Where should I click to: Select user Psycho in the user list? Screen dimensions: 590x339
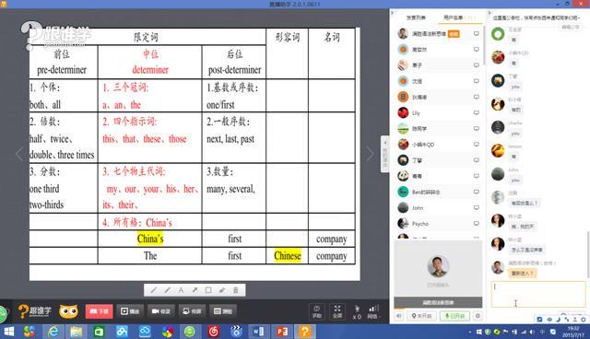pyautogui.click(x=439, y=223)
